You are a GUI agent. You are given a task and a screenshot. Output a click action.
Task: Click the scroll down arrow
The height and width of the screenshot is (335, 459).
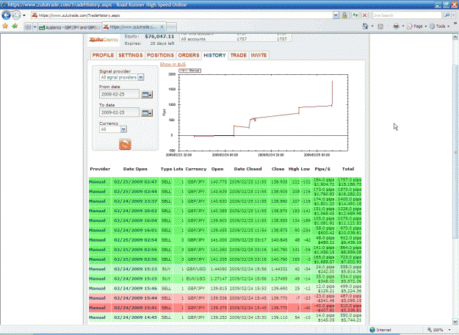(x=455, y=322)
